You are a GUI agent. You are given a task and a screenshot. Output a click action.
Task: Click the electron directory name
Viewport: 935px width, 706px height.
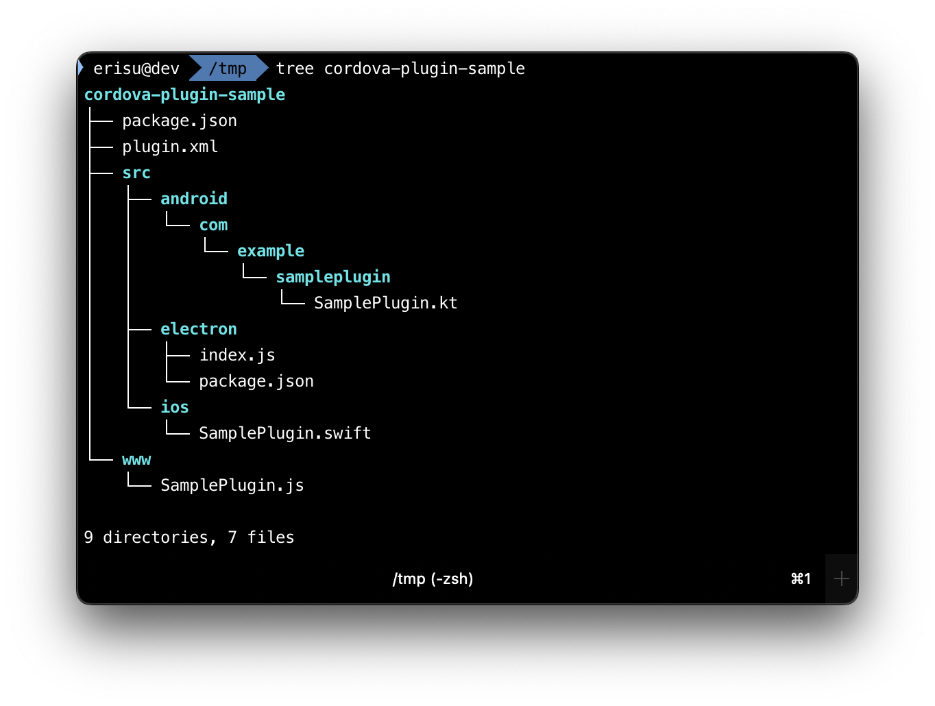199,329
